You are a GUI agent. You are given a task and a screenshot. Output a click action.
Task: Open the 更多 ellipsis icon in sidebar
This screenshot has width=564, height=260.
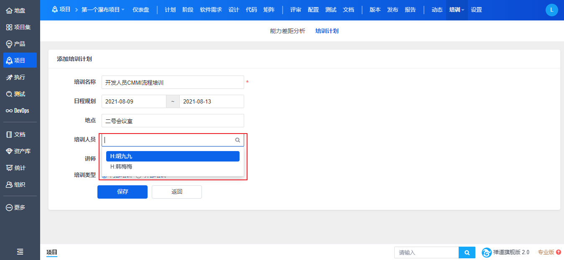point(9,207)
